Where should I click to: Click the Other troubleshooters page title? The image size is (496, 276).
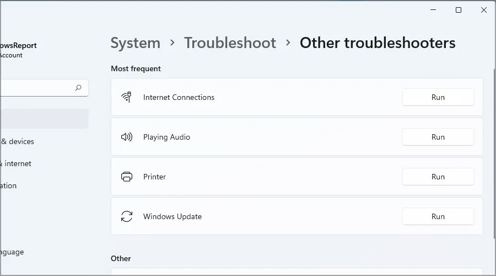pyautogui.click(x=378, y=43)
